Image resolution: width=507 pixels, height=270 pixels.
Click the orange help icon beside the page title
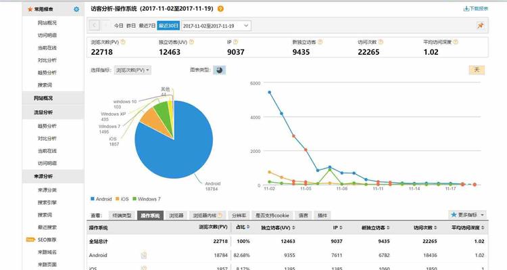[x=220, y=9]
